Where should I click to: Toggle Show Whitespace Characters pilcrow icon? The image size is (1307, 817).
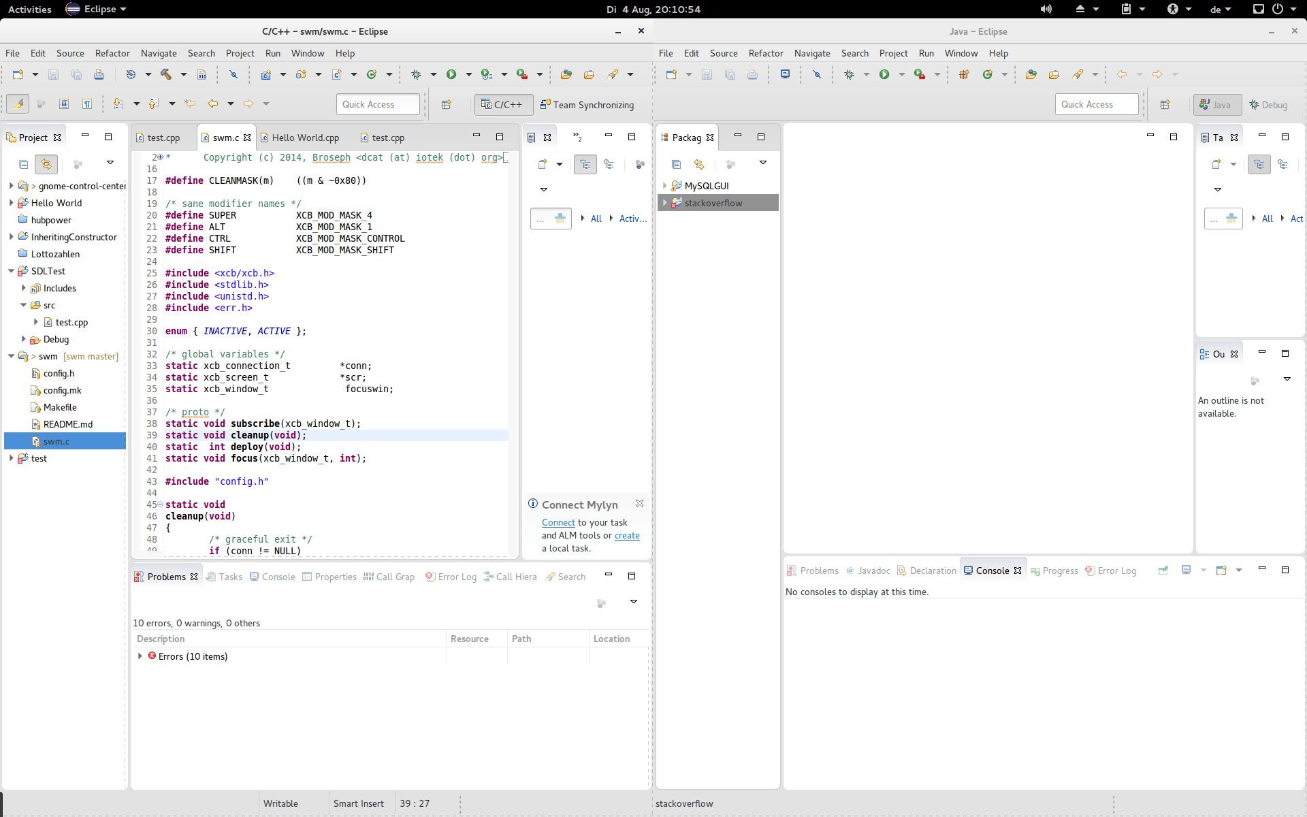coord(87,103)
